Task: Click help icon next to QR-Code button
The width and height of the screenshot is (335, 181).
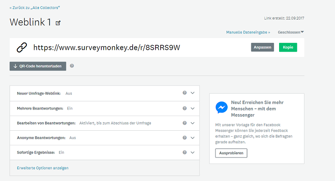Action: 72,66
